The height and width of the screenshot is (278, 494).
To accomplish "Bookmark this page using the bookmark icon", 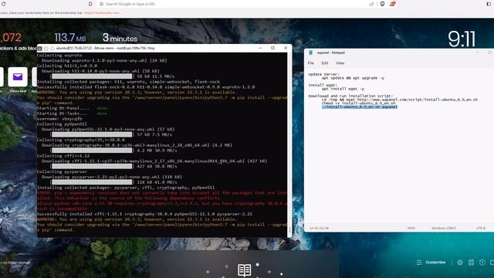I will [x=90, y=4].
